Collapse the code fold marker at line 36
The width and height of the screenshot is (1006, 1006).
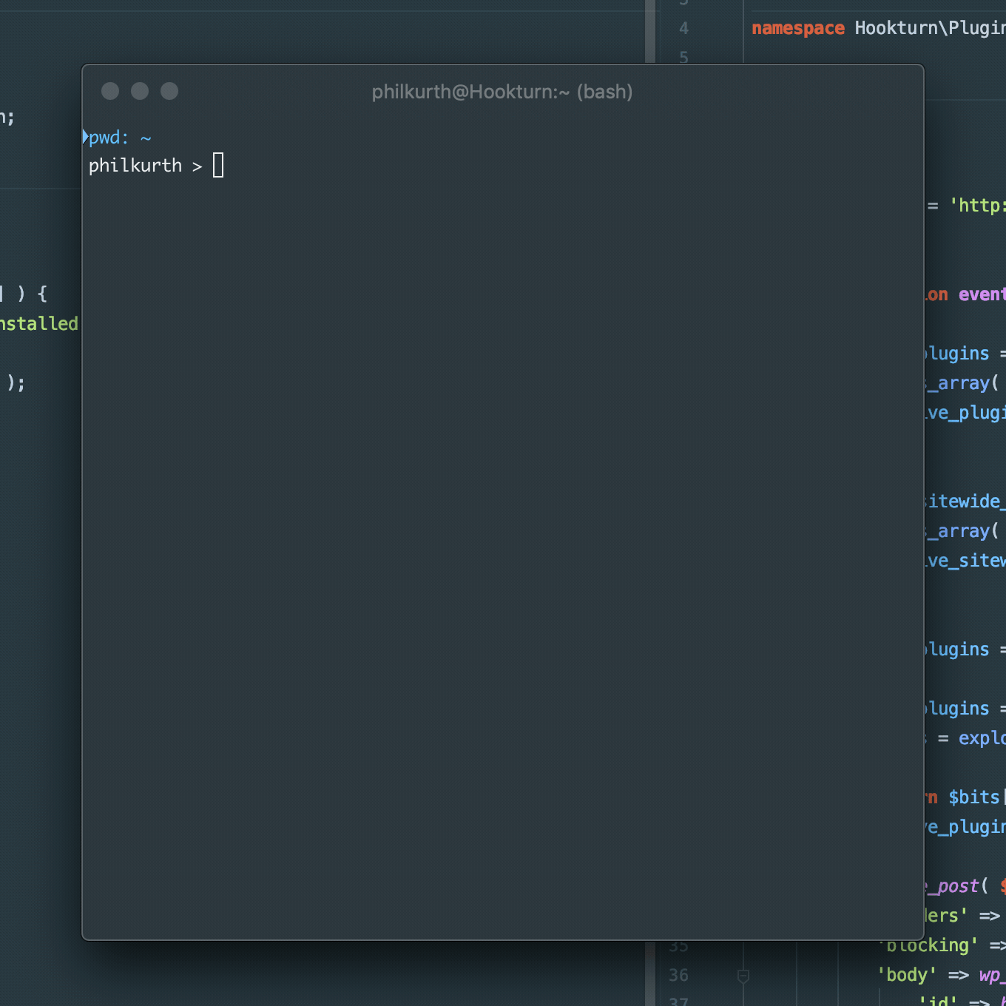click(x=743, y=976)
